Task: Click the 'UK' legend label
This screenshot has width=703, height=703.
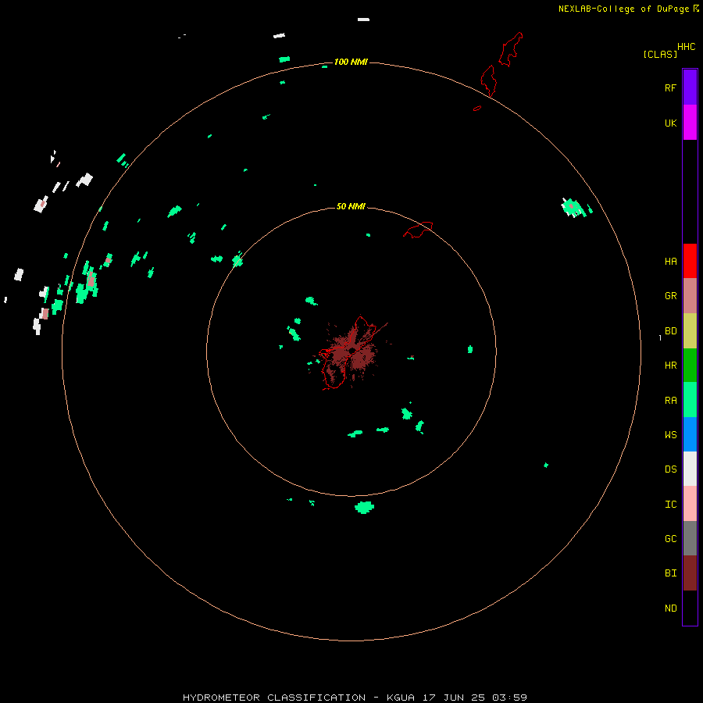Action: pyautogui.click(x=671, y=123)
